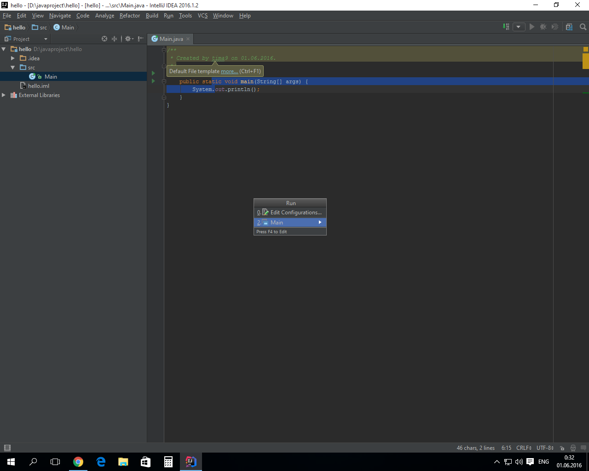Click the event log notification bubble icon

click(x=583, y=448)
